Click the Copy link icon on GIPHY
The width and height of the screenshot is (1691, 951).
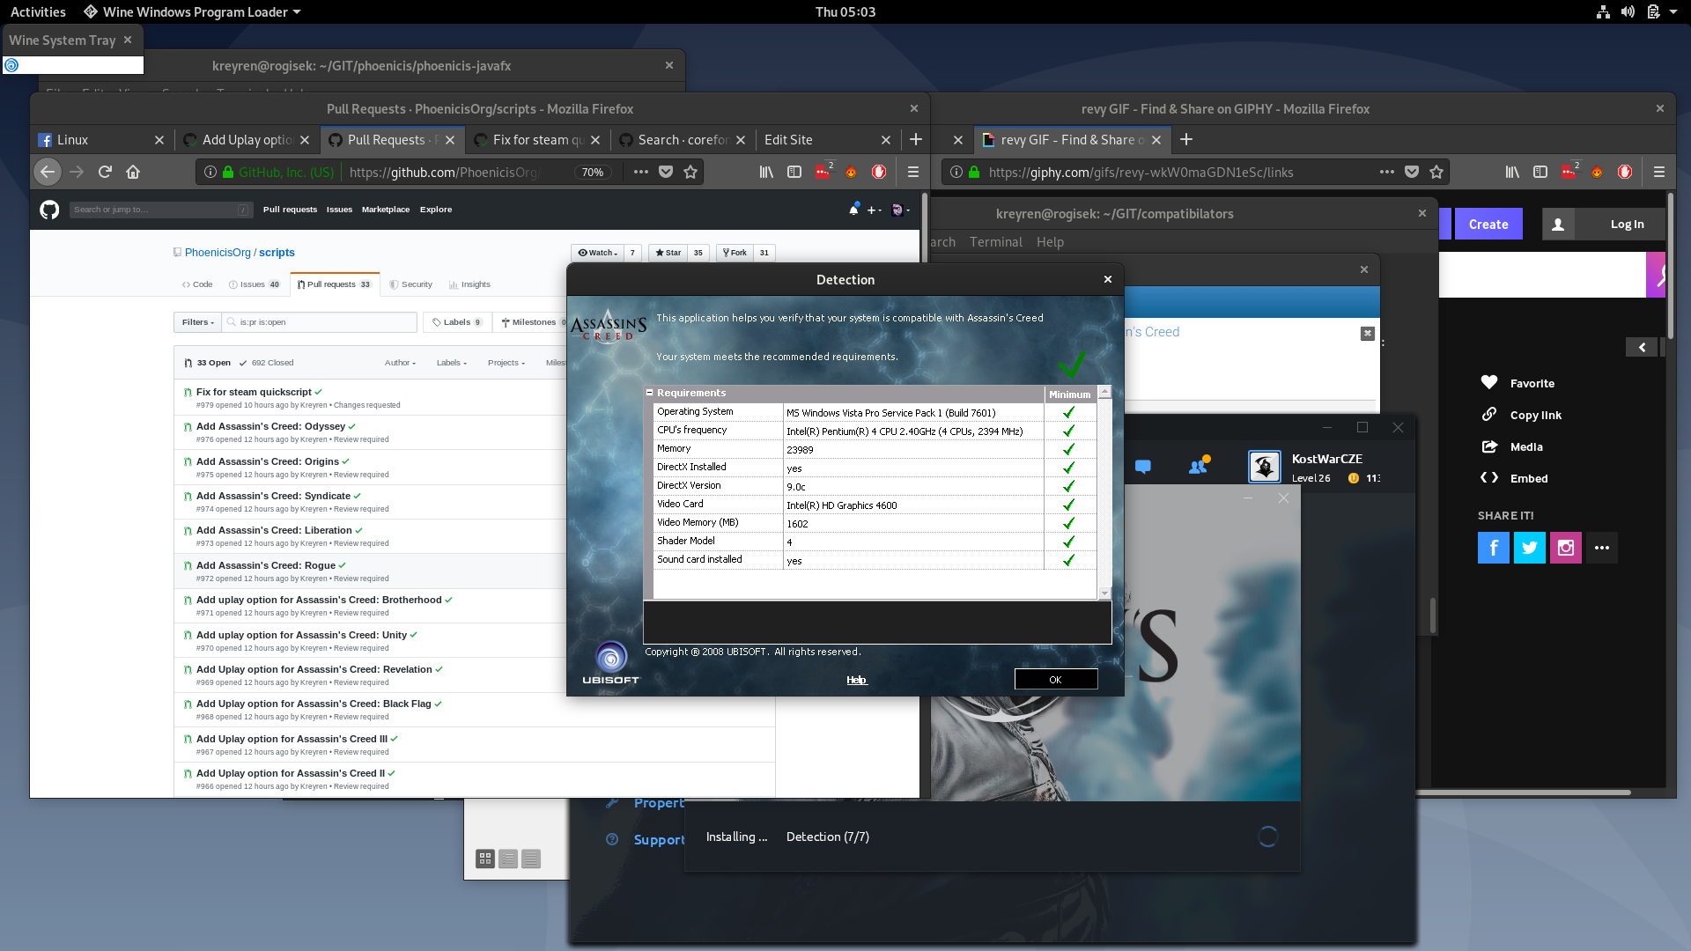click(1489, 414)
